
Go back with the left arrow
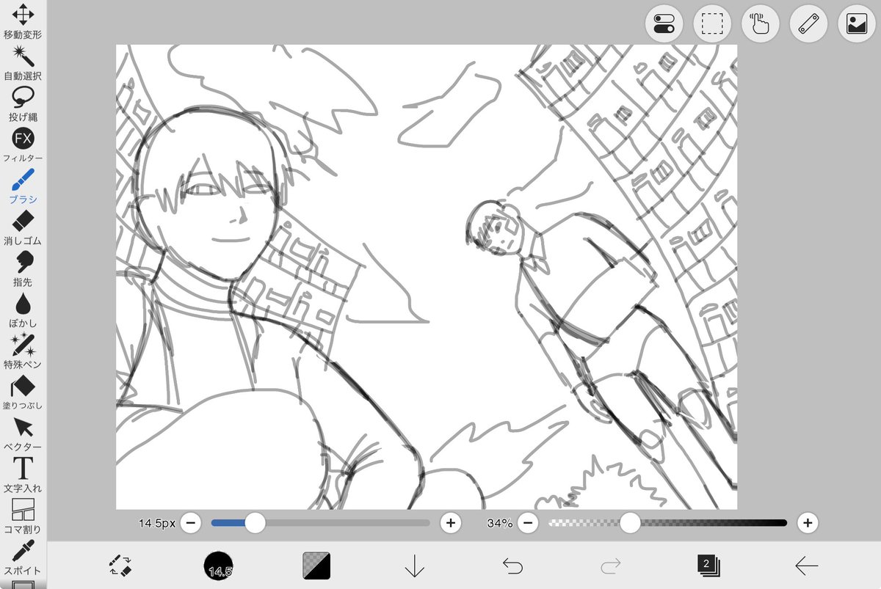point(807,566)
